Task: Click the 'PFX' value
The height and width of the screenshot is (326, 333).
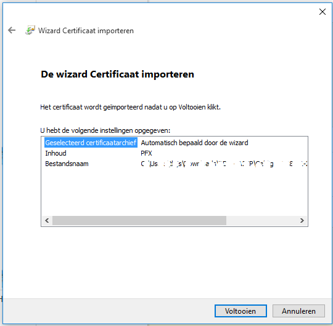Action: click(x=146, y=153)
